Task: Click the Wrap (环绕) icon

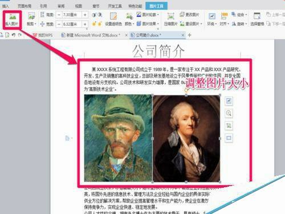Action: point(211,17)
